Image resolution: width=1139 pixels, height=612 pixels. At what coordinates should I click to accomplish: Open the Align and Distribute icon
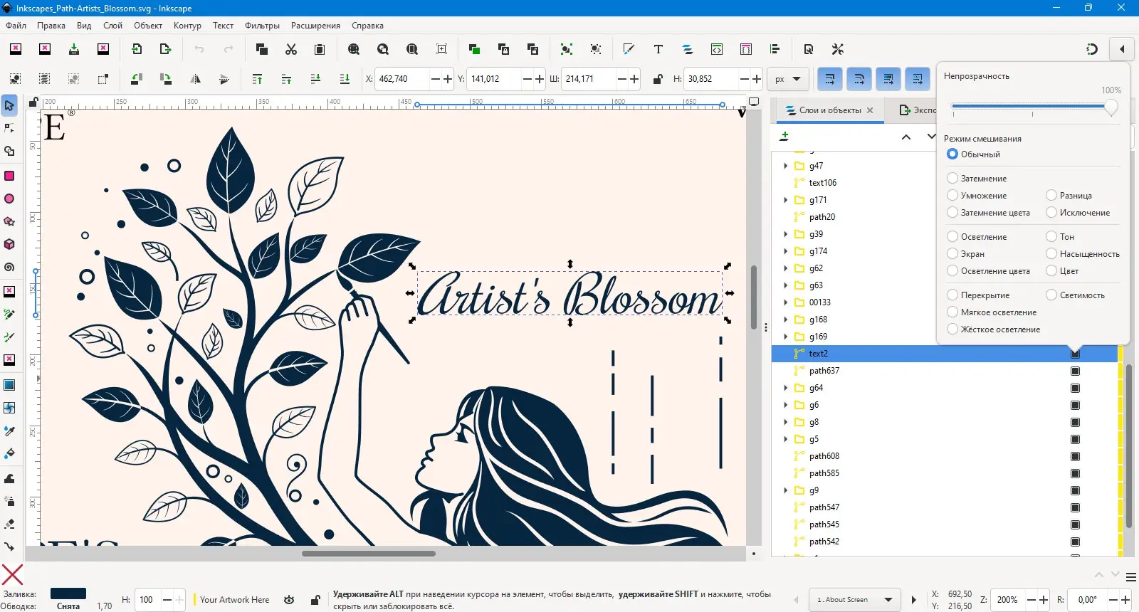point(775,49)
